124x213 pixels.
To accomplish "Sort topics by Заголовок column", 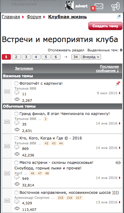I will 24,68.
